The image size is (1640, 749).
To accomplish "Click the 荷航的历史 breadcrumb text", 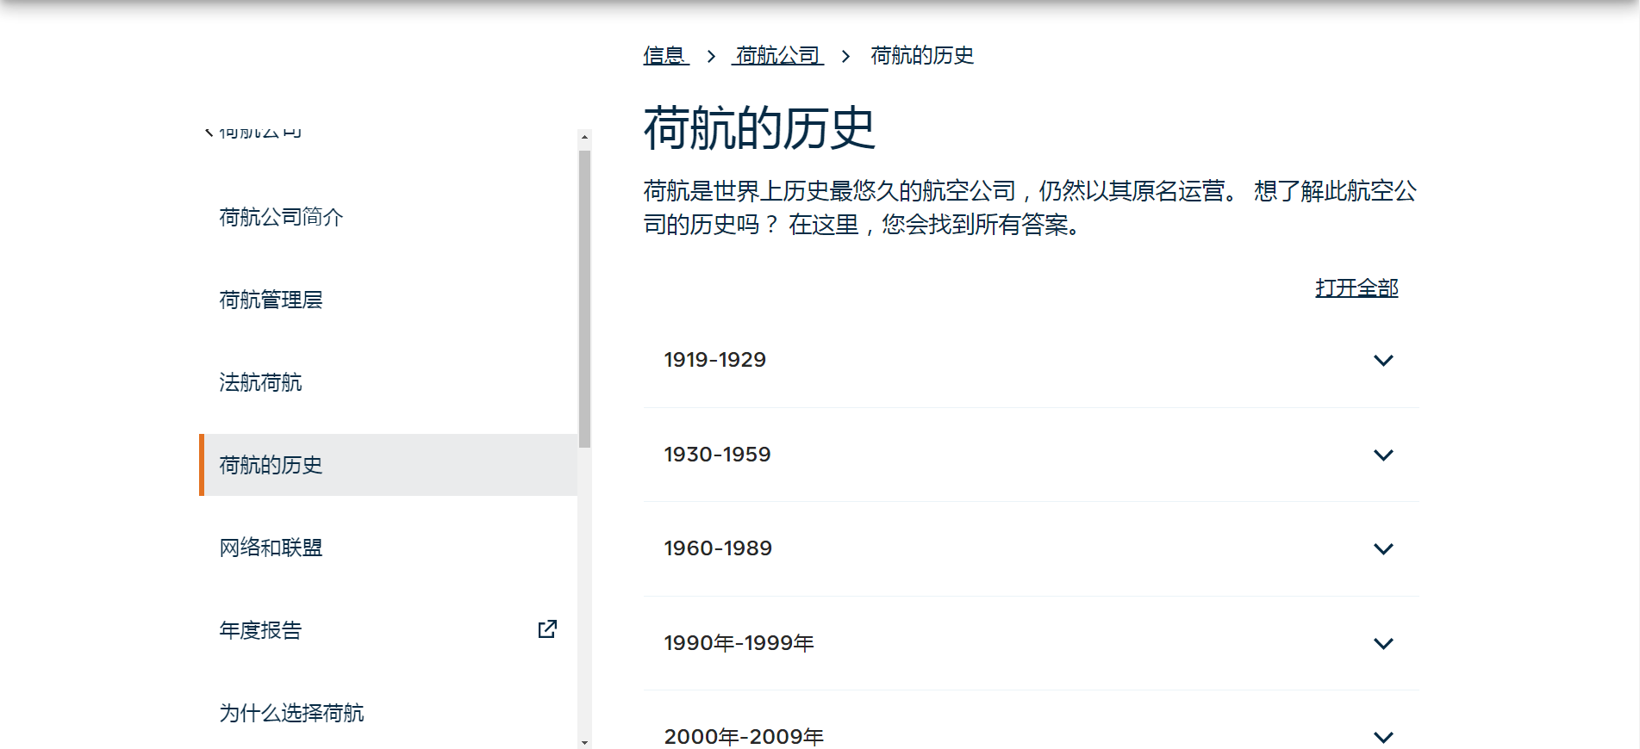I will pyautogui.click(x=922, y=56).
